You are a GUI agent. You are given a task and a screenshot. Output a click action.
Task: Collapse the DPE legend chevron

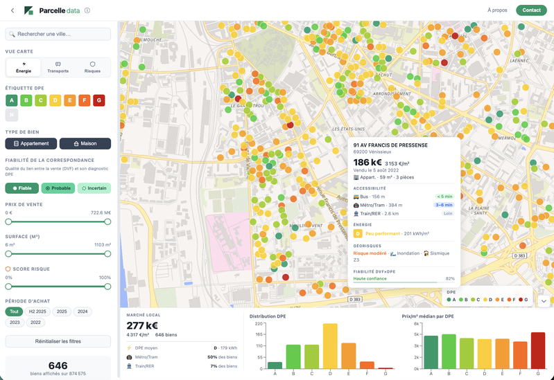pos(544,301)
